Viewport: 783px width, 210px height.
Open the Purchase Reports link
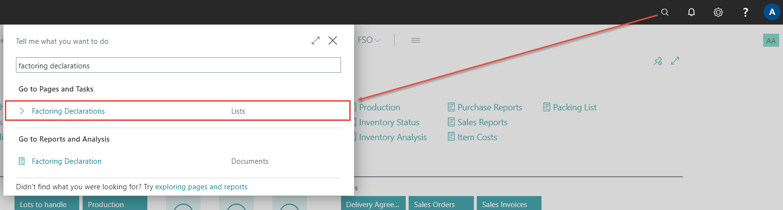(489, 107)
